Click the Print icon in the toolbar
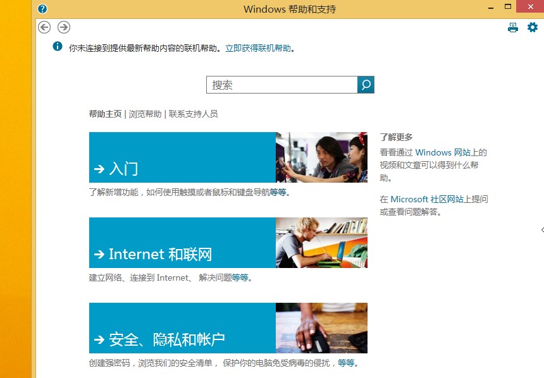 pyautogui.click(x=512, y=27)
